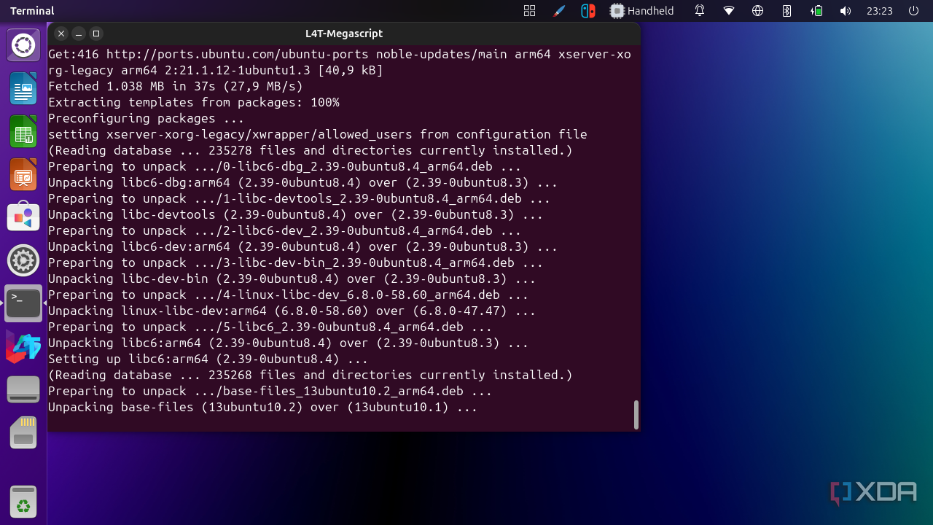Open the gear play settings app icon
This screenshot has width=933, height=525.
click(x=23, y=260)
